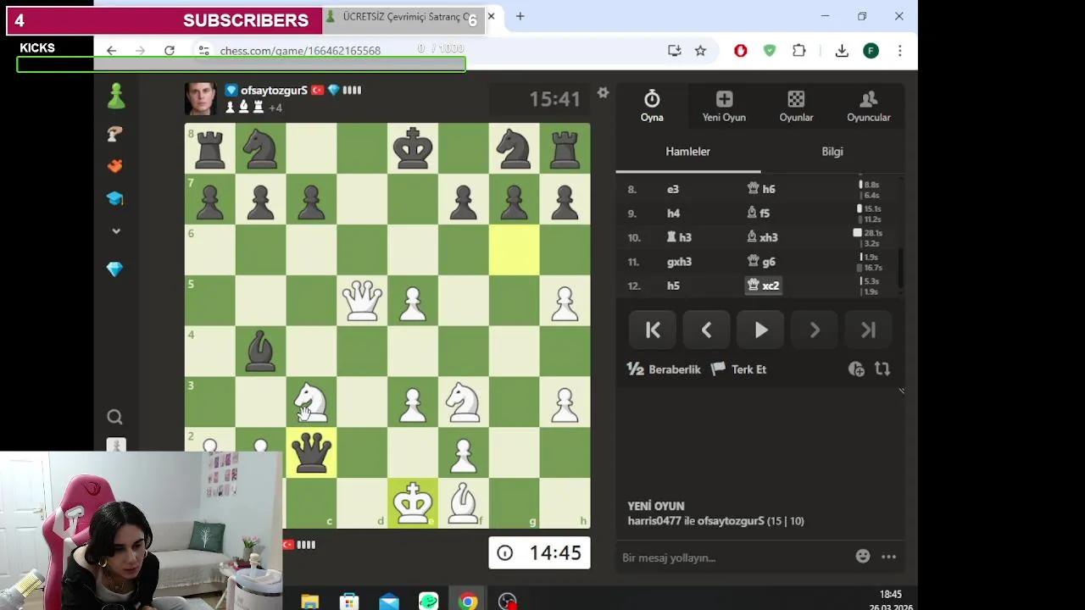
Task: Click the chess.com URL address bar
Action: coord(300,51)
